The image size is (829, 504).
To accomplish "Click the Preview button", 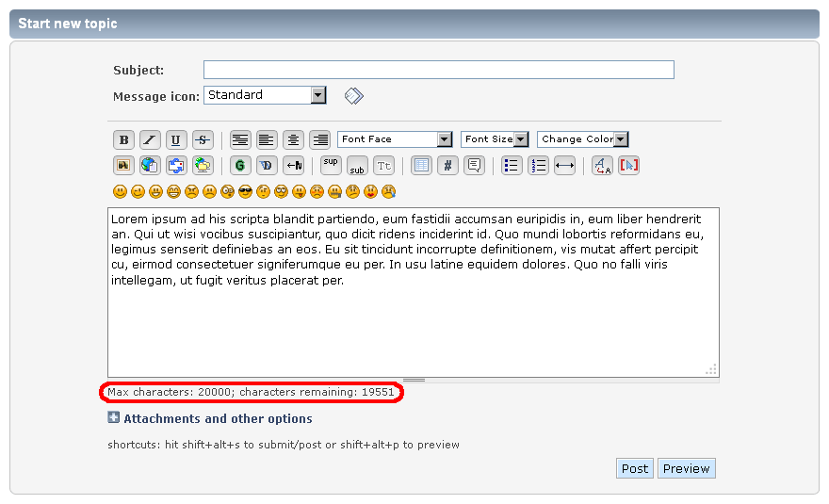I will tap(686, 468).
